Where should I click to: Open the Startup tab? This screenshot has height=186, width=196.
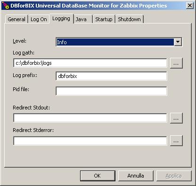[x=104, y=19]
